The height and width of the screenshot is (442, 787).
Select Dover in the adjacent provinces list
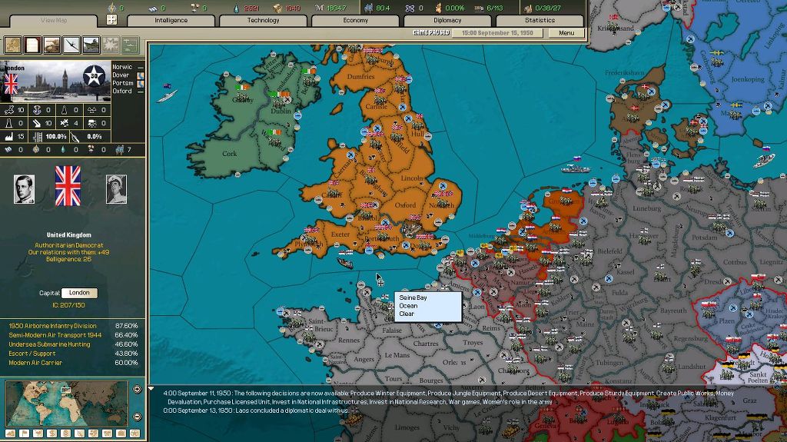click(x=121, y=75)
